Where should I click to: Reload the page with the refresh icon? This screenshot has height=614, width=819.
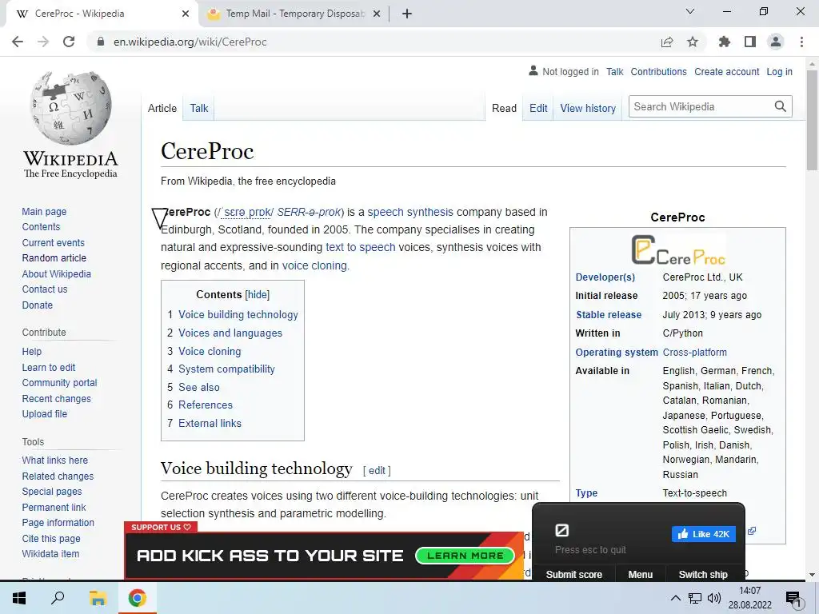69,42
